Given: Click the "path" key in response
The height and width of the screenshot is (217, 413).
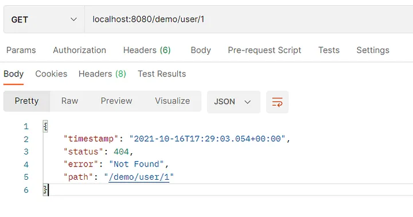Looking at the screenshot, I should click(79, 177).
